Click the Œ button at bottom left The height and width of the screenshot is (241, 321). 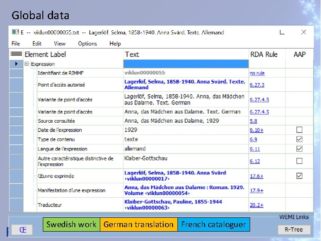[x=22, y=230]
